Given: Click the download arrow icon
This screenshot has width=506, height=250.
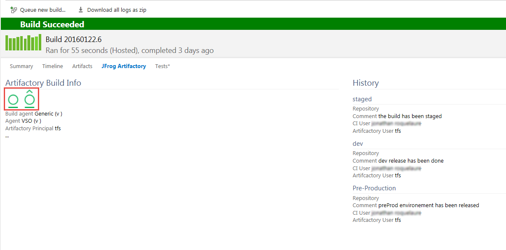Looking at the screenshot, I should [x=81, y=10].
